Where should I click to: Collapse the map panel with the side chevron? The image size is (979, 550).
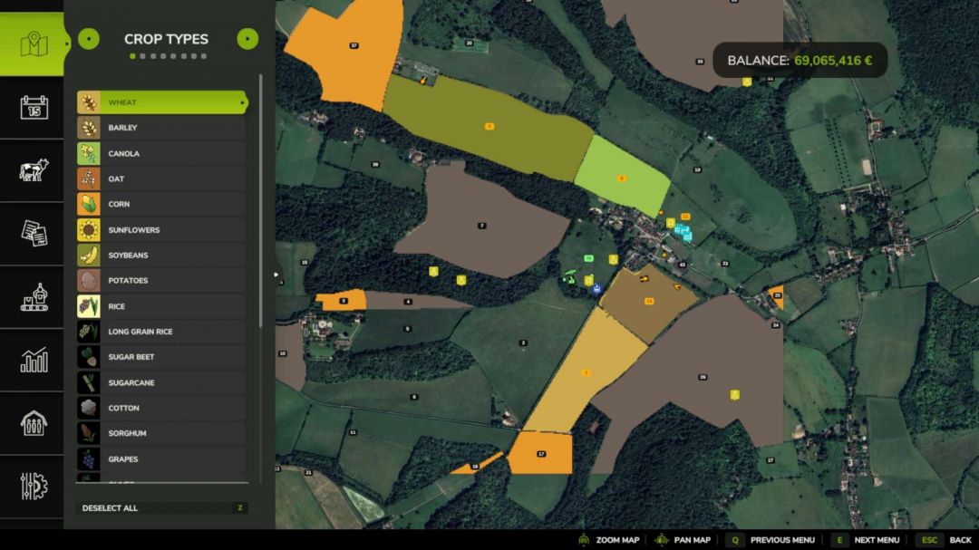(x=276, y=274)
